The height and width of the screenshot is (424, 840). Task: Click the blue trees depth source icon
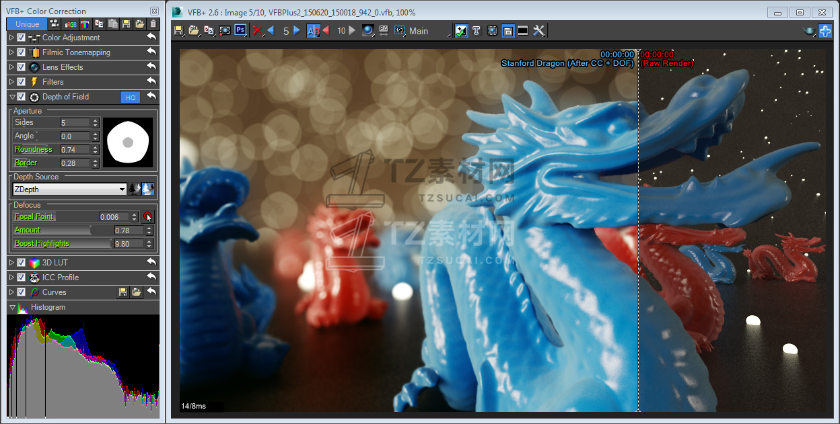(x=147, y=189)
